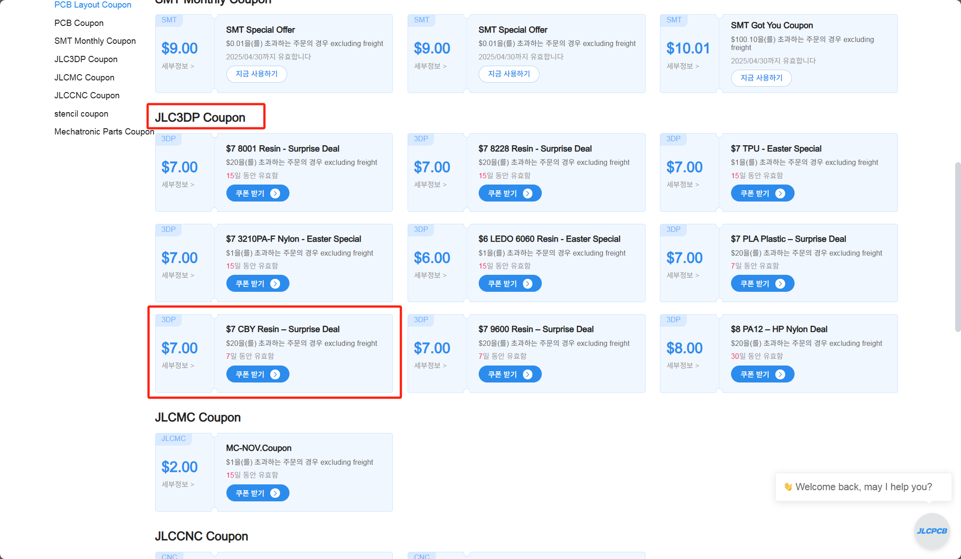Select stencil coupon sidebar link
This screenshot has height=559, width=961.
81,113
